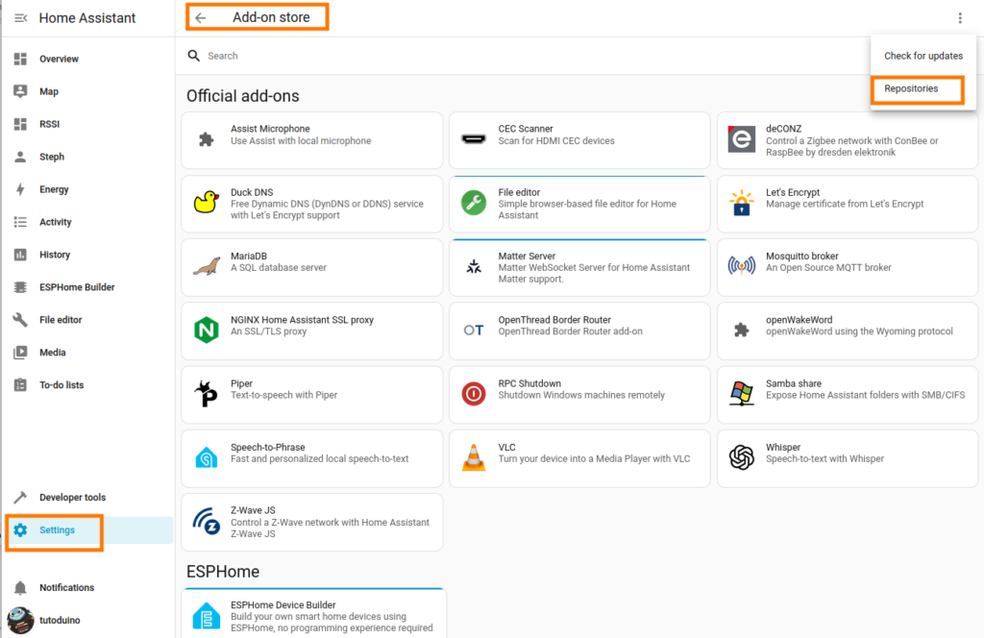Image resolution: width=984 pixels, height=638 pixels.
Task: Select Repositories from the menu
Action: tap(911, 89)
